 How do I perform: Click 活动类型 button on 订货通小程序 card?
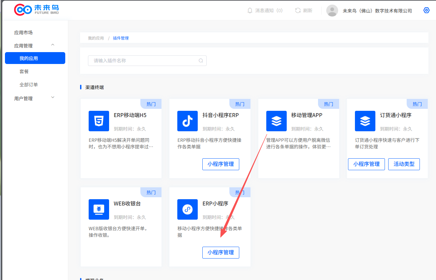coord(404,164)
